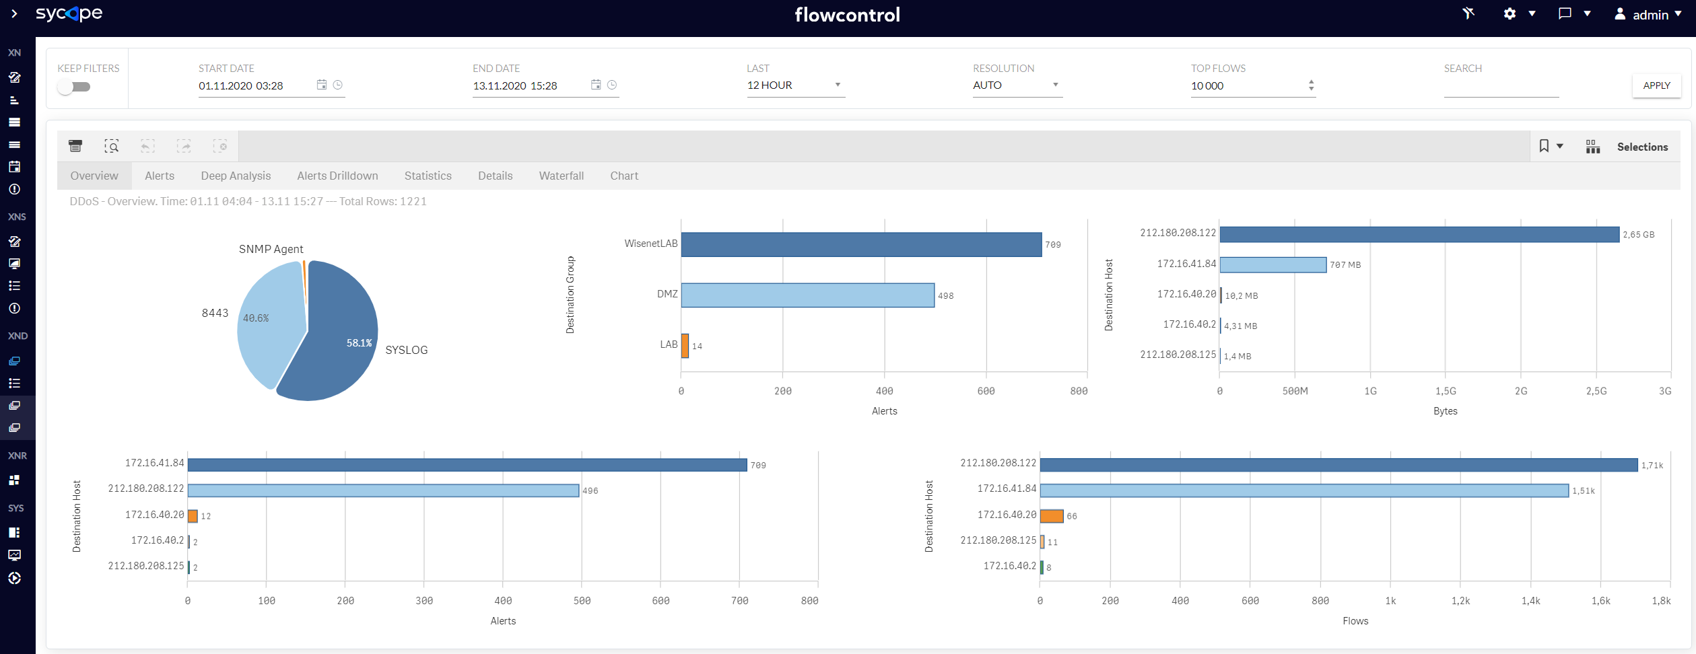Open the bulleted list icon under XNS
This screenshot has width=1696, height=654.
coord(14,286)
